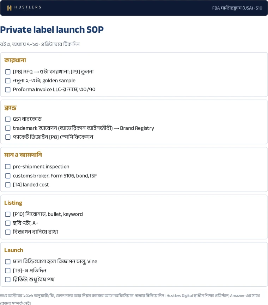
Task: Click the GS1 বারকোড text
Action: click(27, 119)
